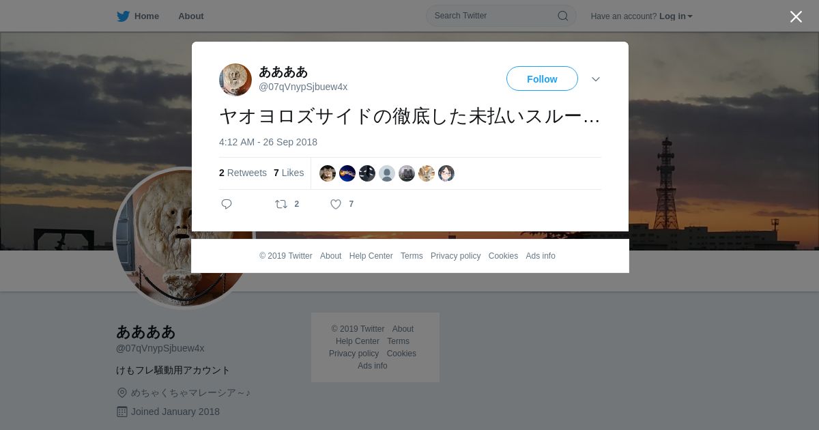Open Help Center link in modal footer
Viewport: 819px width, 430px height.
coord(371,256)
